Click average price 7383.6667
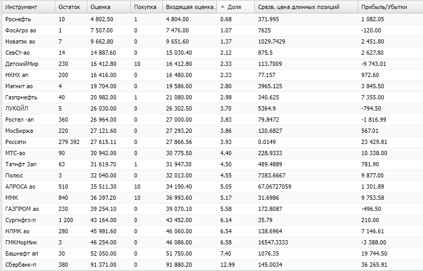 (272, 176)
